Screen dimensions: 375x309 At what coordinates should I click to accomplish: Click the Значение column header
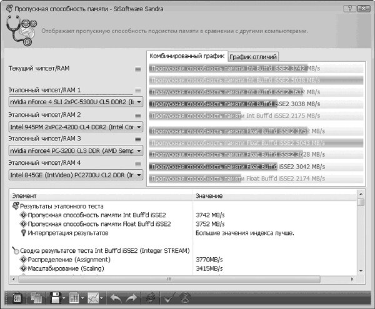[x=274, y=196]
